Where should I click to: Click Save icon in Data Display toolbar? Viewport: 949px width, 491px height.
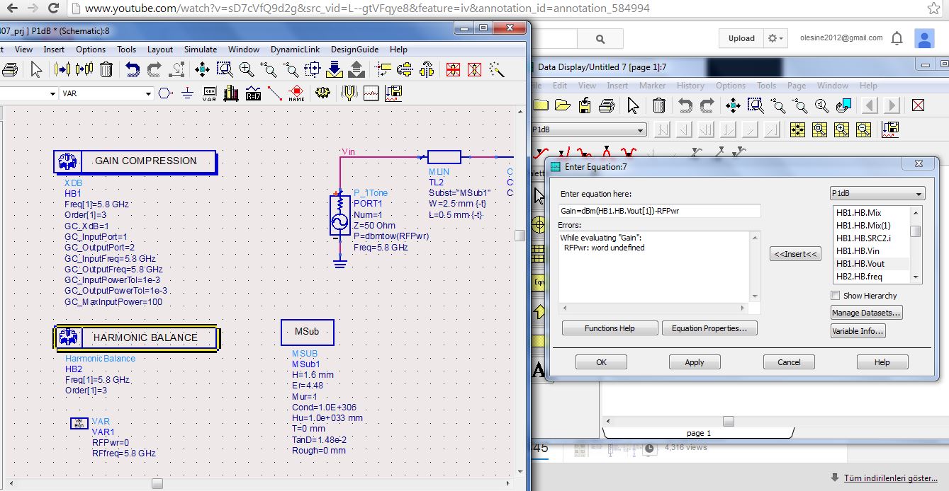(585, 105)
